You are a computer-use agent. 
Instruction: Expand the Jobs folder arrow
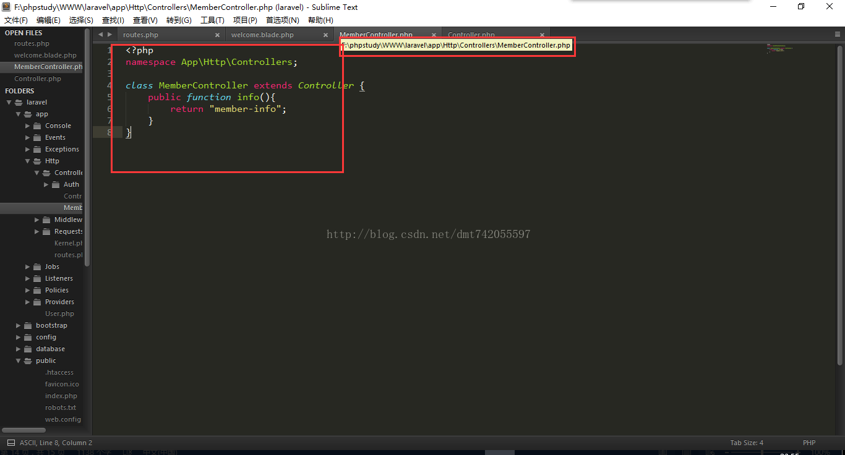[x=27, y=267]
